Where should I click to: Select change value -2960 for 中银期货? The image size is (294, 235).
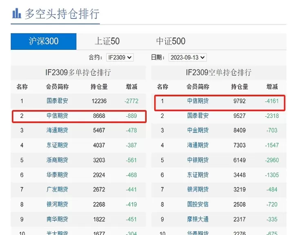click(x=272, y=160)
